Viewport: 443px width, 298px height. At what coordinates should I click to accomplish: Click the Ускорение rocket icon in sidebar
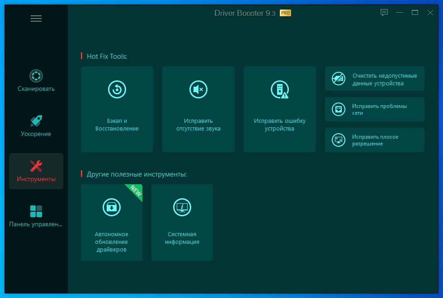point(36,121)
